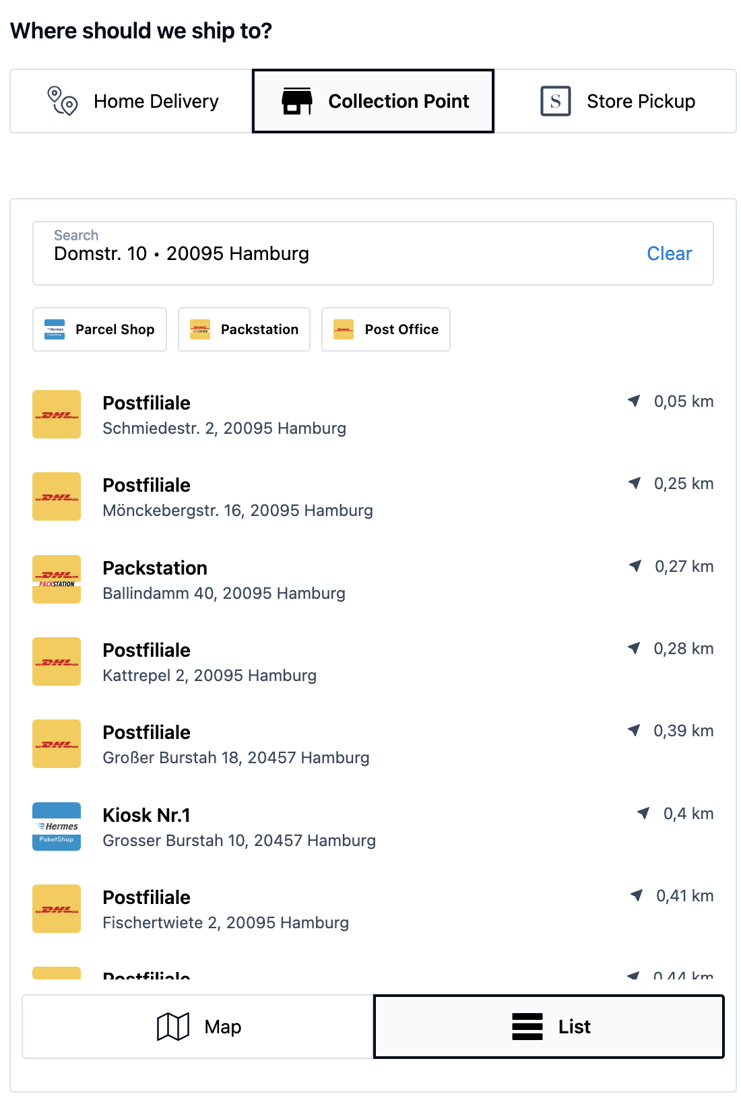Click the navigation arrow beside 0,4 km
741x1098 pixels.
[643, 813]
